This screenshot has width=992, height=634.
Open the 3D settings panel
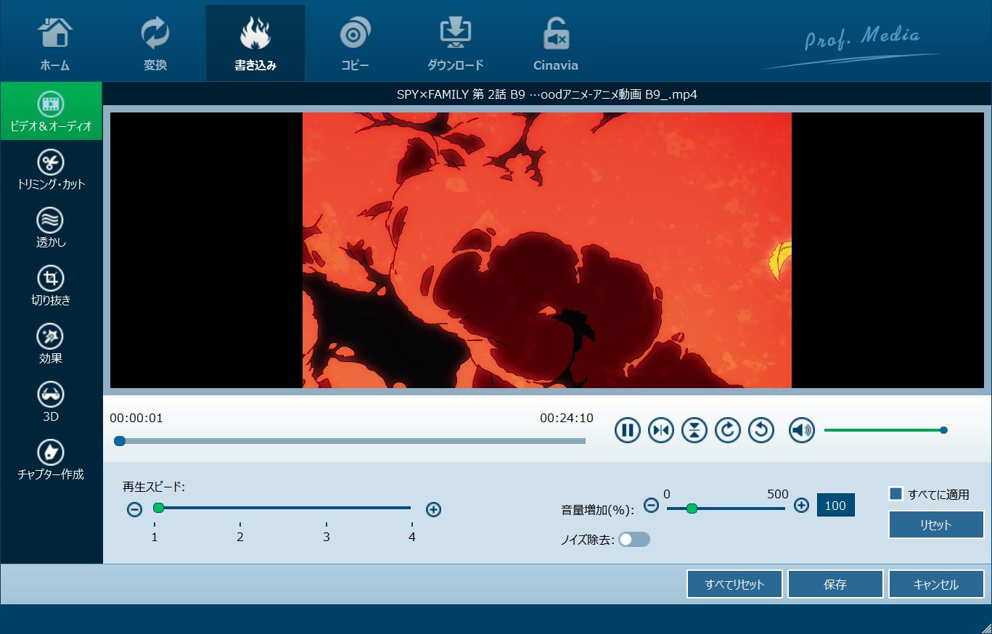click(51, 402)
